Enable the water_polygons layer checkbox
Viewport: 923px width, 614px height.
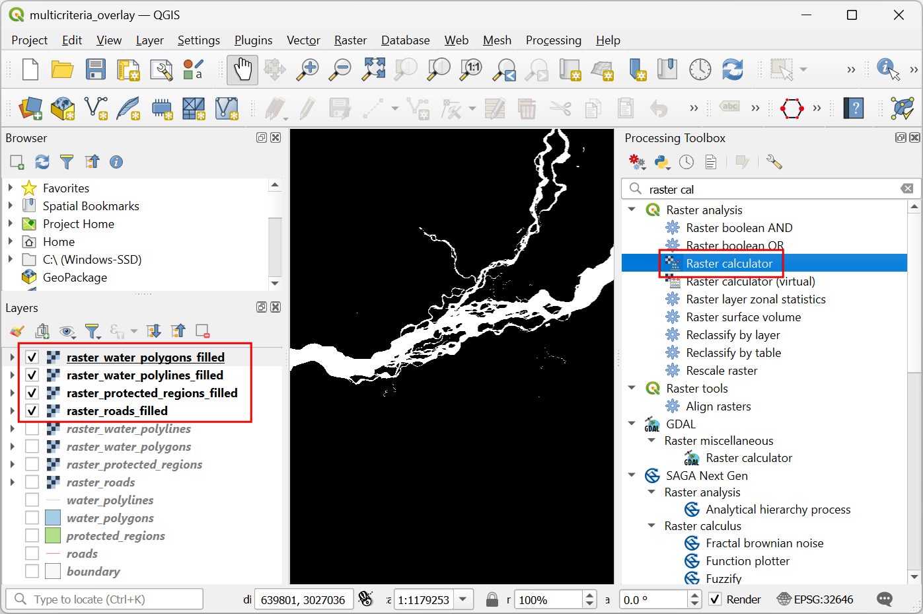[32, 518]
